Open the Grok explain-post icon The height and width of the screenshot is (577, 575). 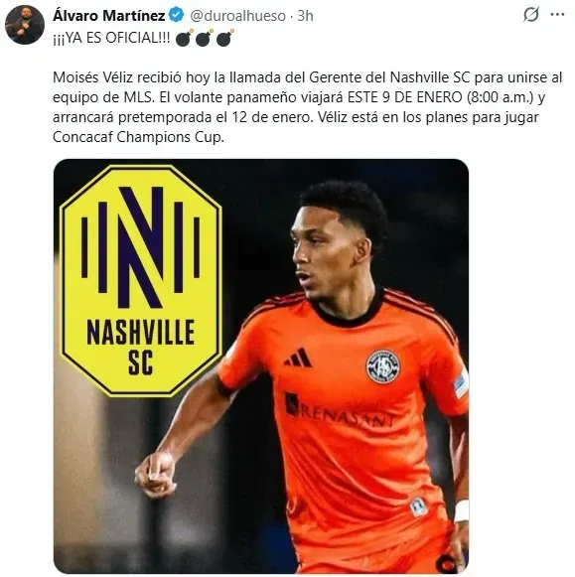point(531,15)
